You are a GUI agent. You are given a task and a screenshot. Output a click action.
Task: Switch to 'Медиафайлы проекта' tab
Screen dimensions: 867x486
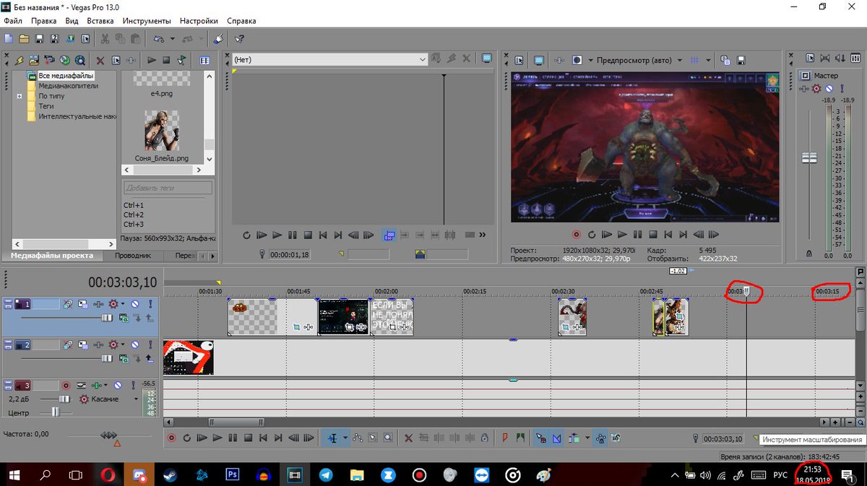click(x=52, y=256)
